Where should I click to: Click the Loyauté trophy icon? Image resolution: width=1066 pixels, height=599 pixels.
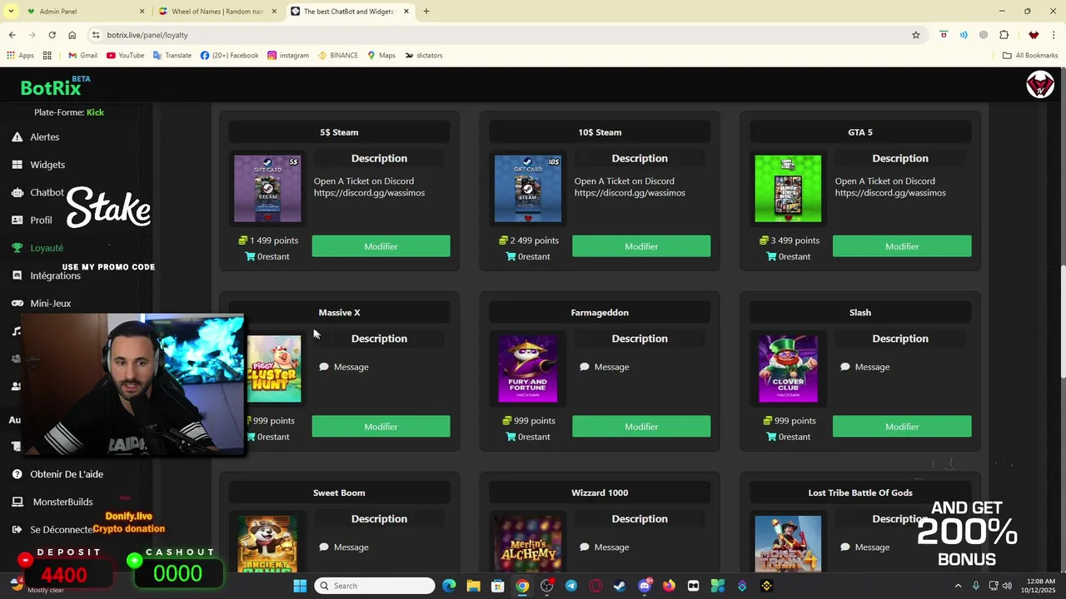pos(17,248)
